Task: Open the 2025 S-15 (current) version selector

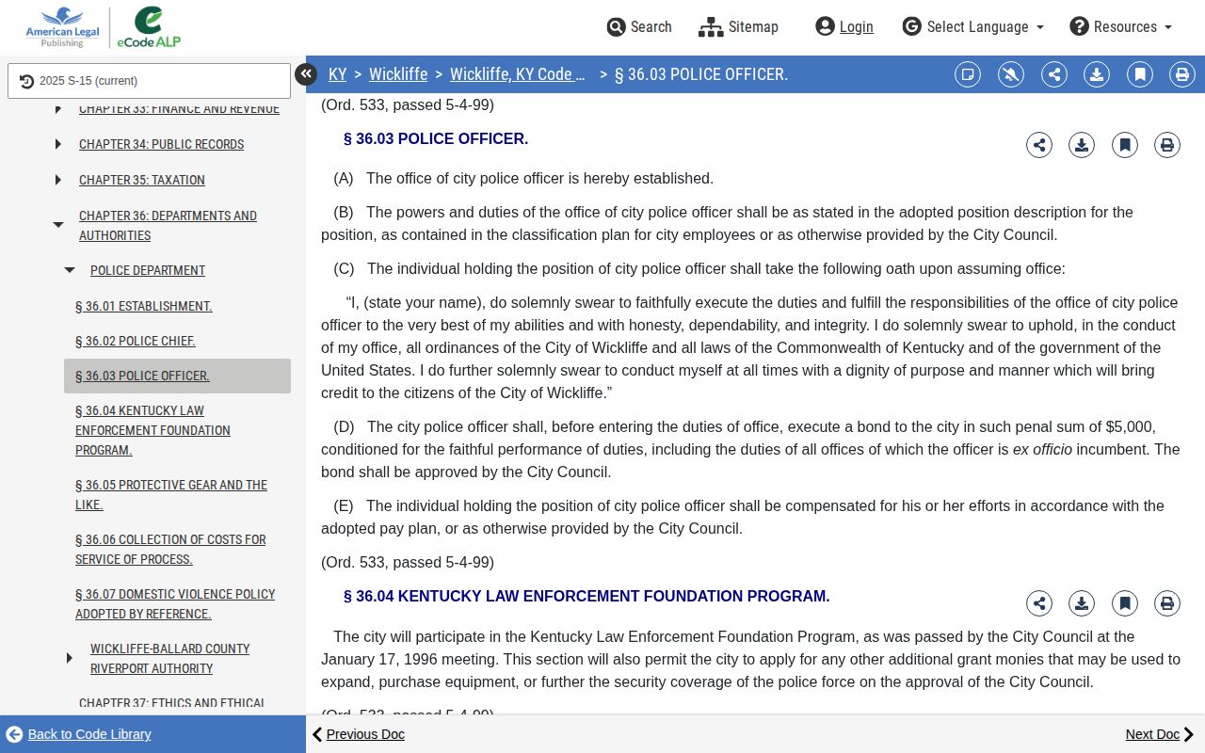Action: [149, 81]
